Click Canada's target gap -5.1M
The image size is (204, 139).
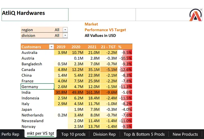(109, 70)
